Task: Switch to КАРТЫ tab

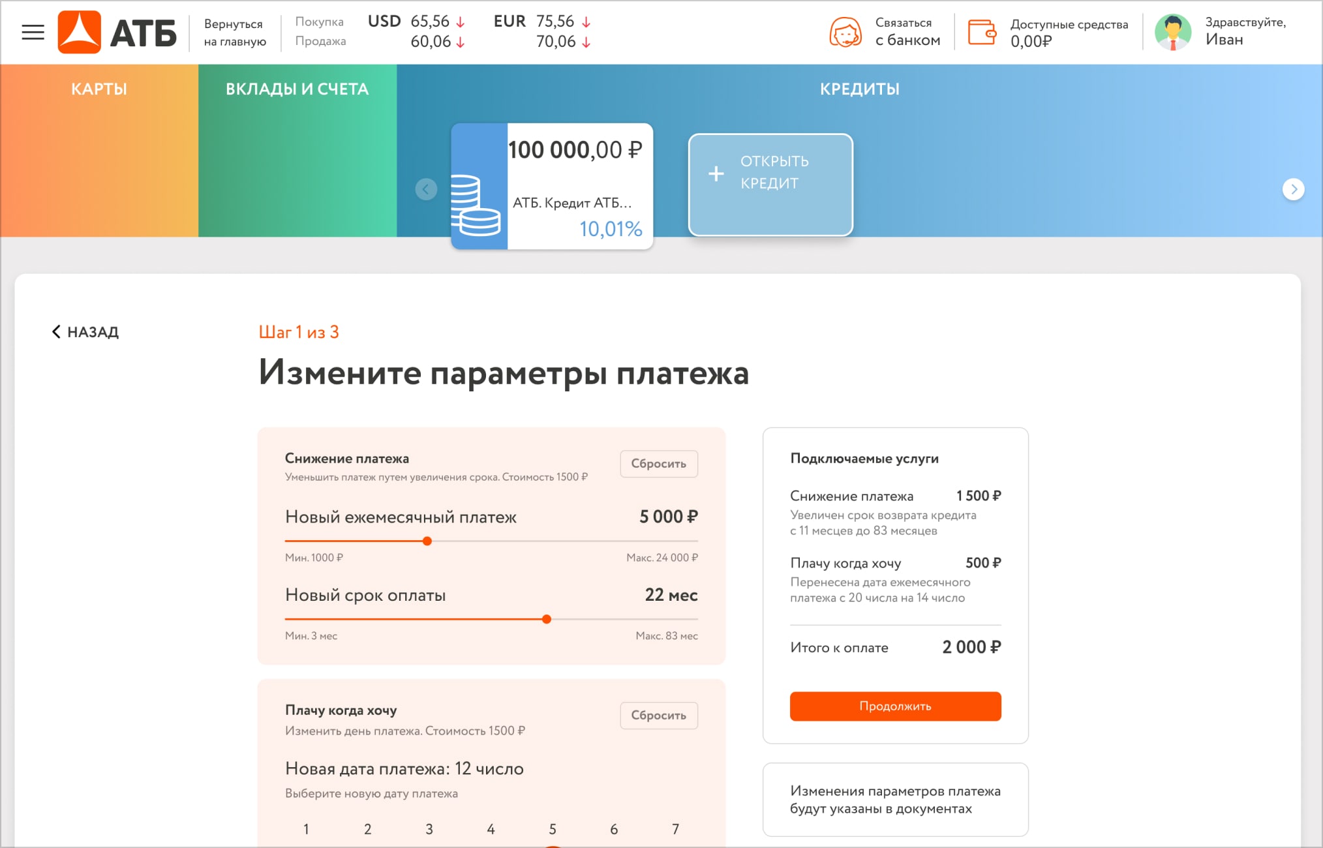Action: (x=99, y=89)
